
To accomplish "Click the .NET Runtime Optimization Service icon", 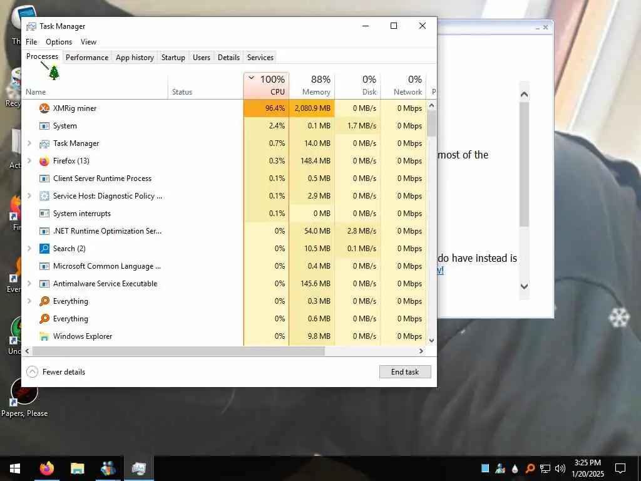I will (44, 231).
